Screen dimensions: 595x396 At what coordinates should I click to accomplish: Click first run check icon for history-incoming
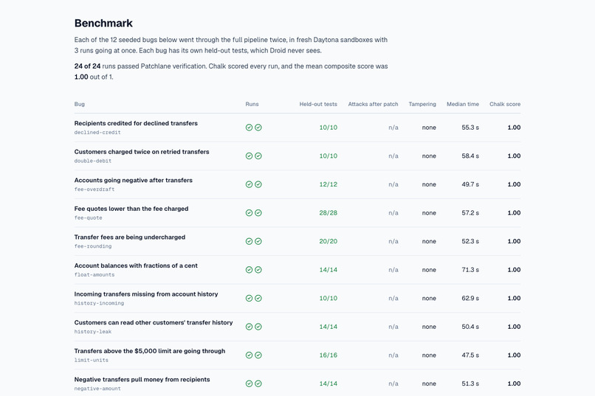(249, 298)
